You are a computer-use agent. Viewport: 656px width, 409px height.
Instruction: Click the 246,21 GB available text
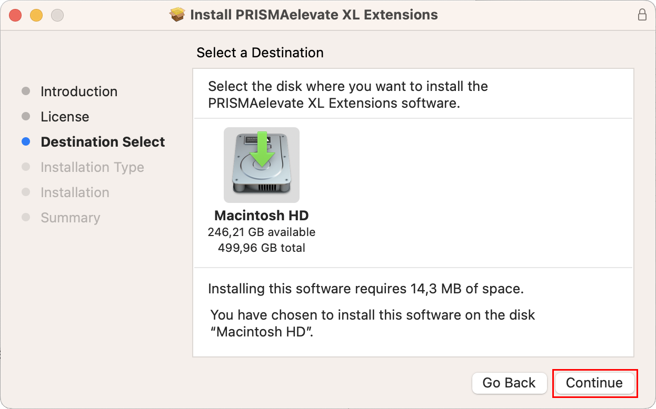click(262, 232)
